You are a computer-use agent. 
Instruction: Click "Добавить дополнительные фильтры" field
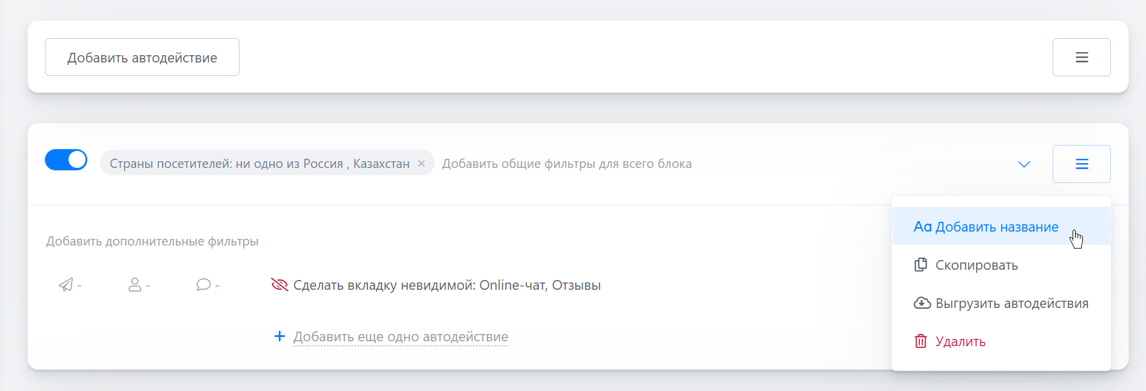tap(152, 241)
